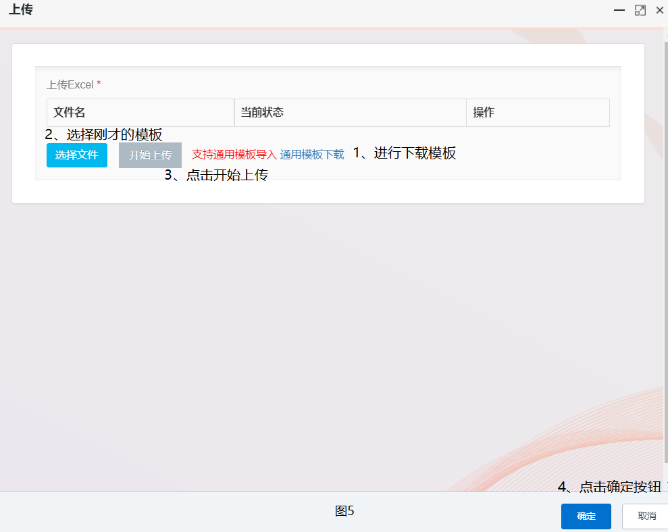Viewport: 668px width, 532px height.
Task: Minimize the 上传 dialog window
Action: pos(619,10)
